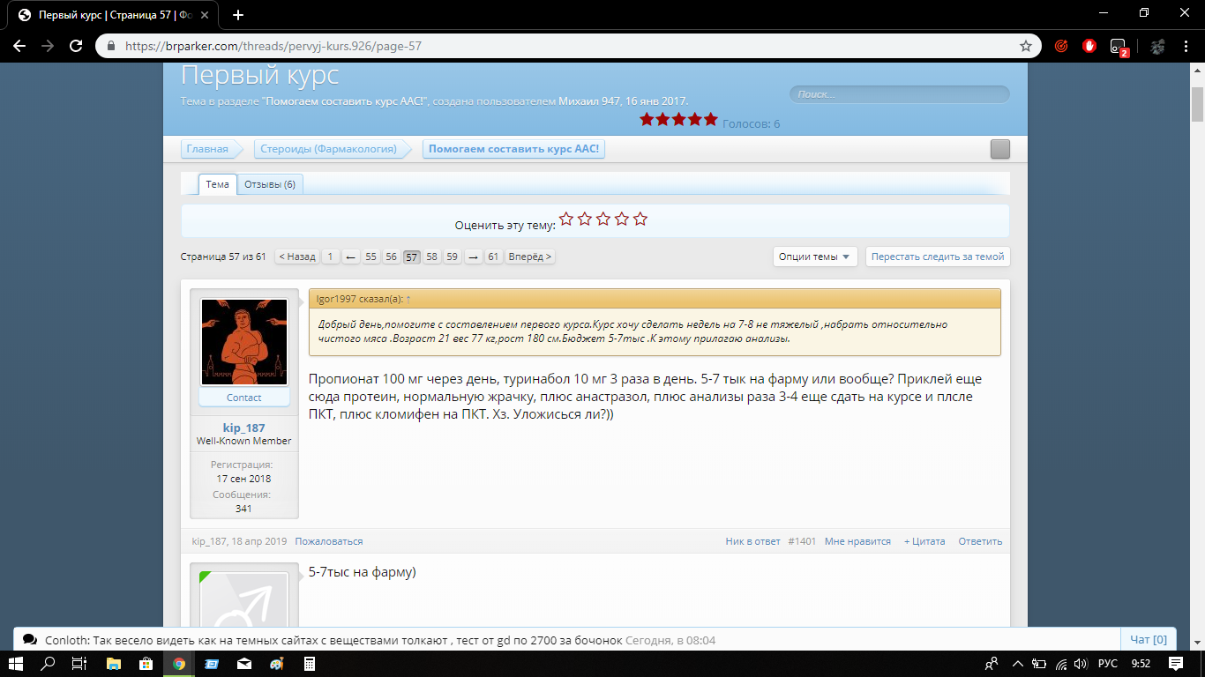Viewport: 1205px width, 677px height.
Task: Rate thread with the third star
Action: click(x=603, y=219)
